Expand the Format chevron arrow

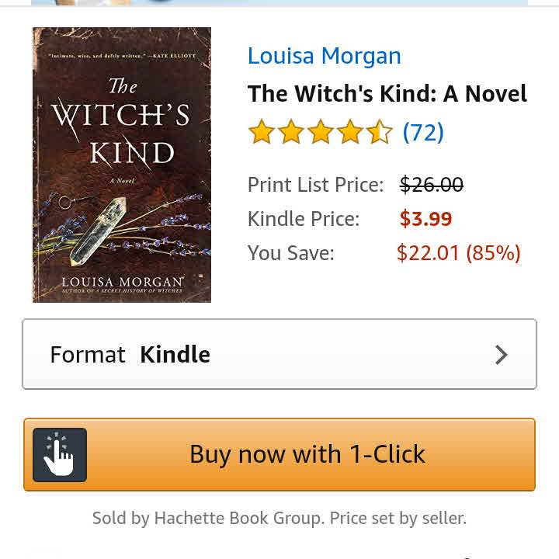(501, 355)
